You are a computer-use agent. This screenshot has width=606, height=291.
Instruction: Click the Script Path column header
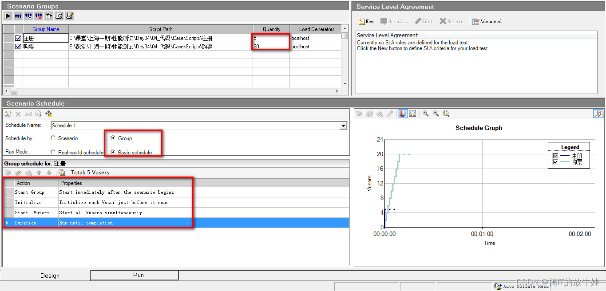[161, 29]
